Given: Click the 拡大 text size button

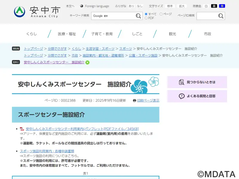Looking at the screenshot, I should click(x=182, y=6).
